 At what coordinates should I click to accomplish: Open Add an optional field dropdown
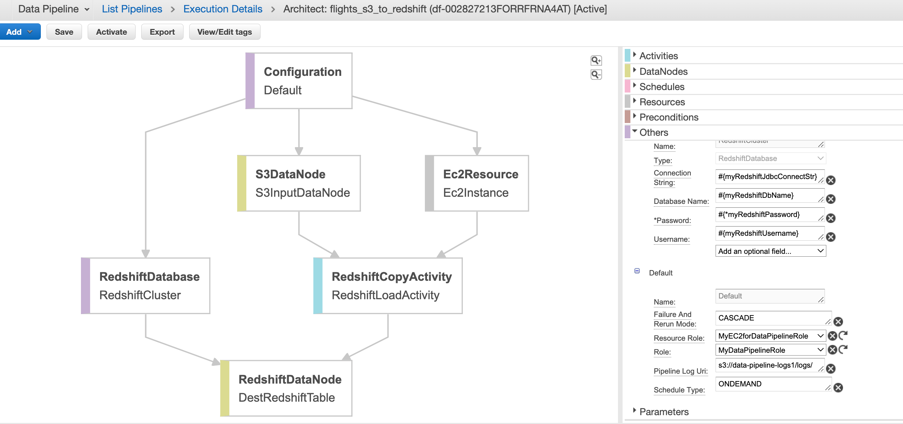click(770, 251)
